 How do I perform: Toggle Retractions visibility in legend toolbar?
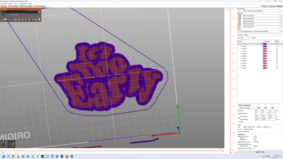pos(9,19)
